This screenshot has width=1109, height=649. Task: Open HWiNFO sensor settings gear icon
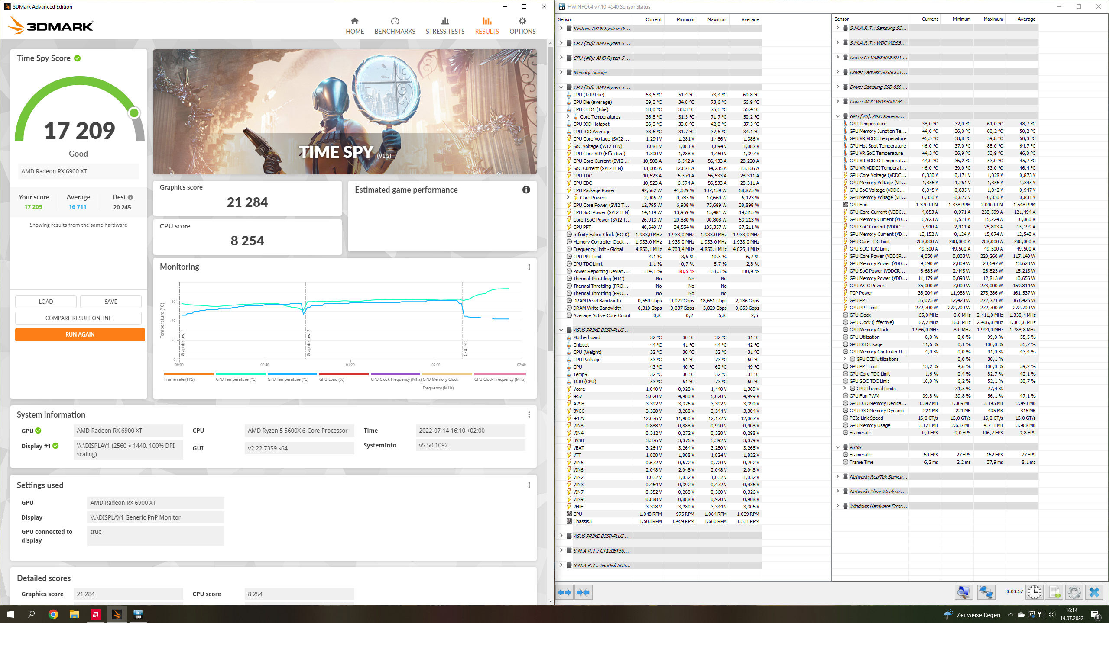(1074, 592)
